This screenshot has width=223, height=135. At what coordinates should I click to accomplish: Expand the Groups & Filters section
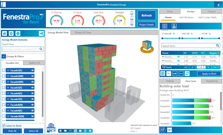point(4,56)
